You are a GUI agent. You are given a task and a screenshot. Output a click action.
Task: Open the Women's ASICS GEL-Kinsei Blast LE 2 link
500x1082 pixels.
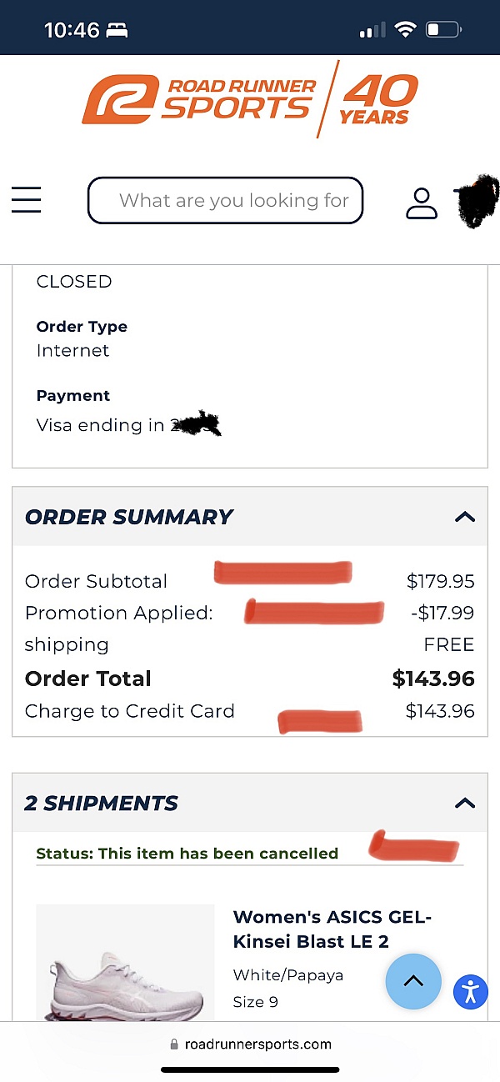[x=332, y=929]
